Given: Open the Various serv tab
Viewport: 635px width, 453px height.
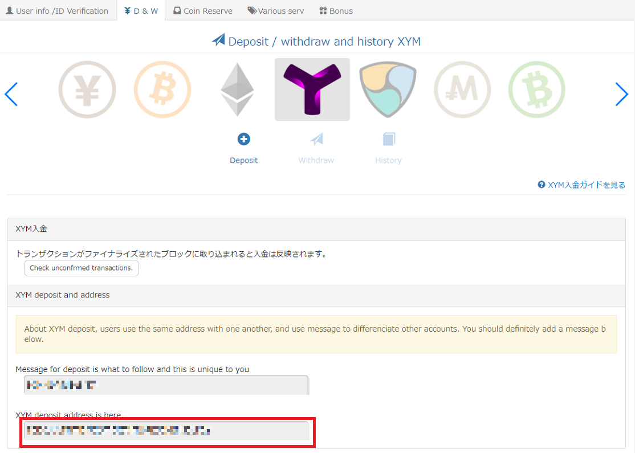Looking at the screenshot, I should 276,10.
